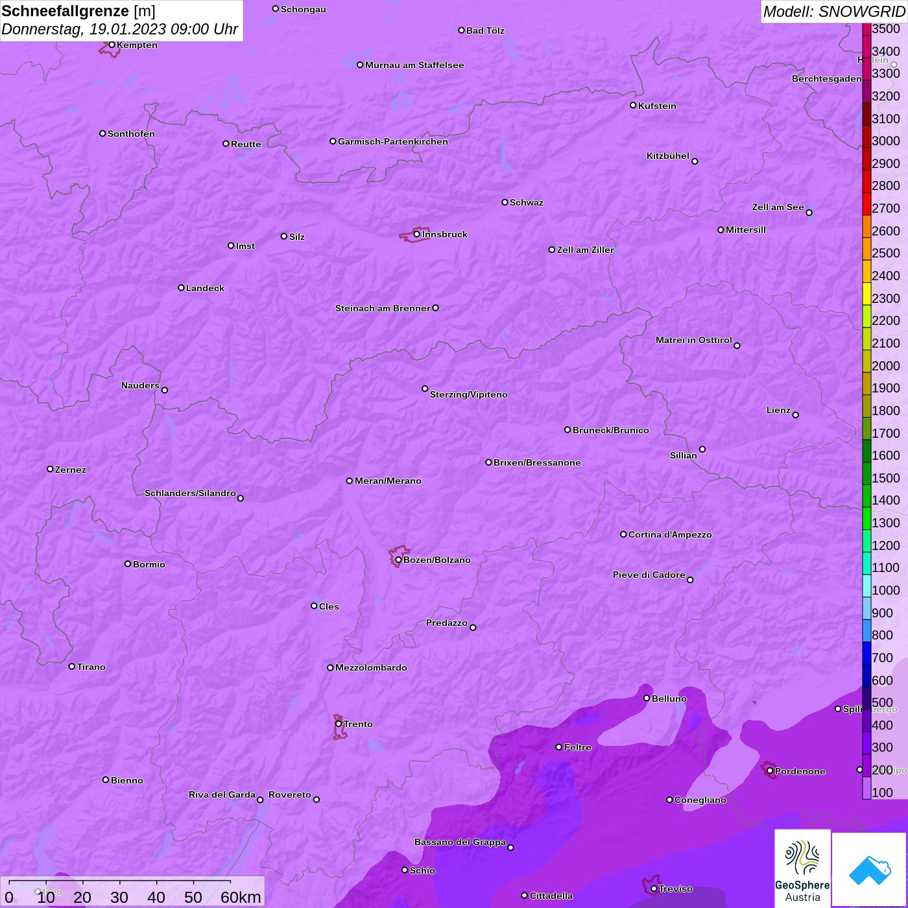Click the Sterzing/Vipiteno label
The height and width of the screenshot is (908, 908).
[x=469, y=394]
